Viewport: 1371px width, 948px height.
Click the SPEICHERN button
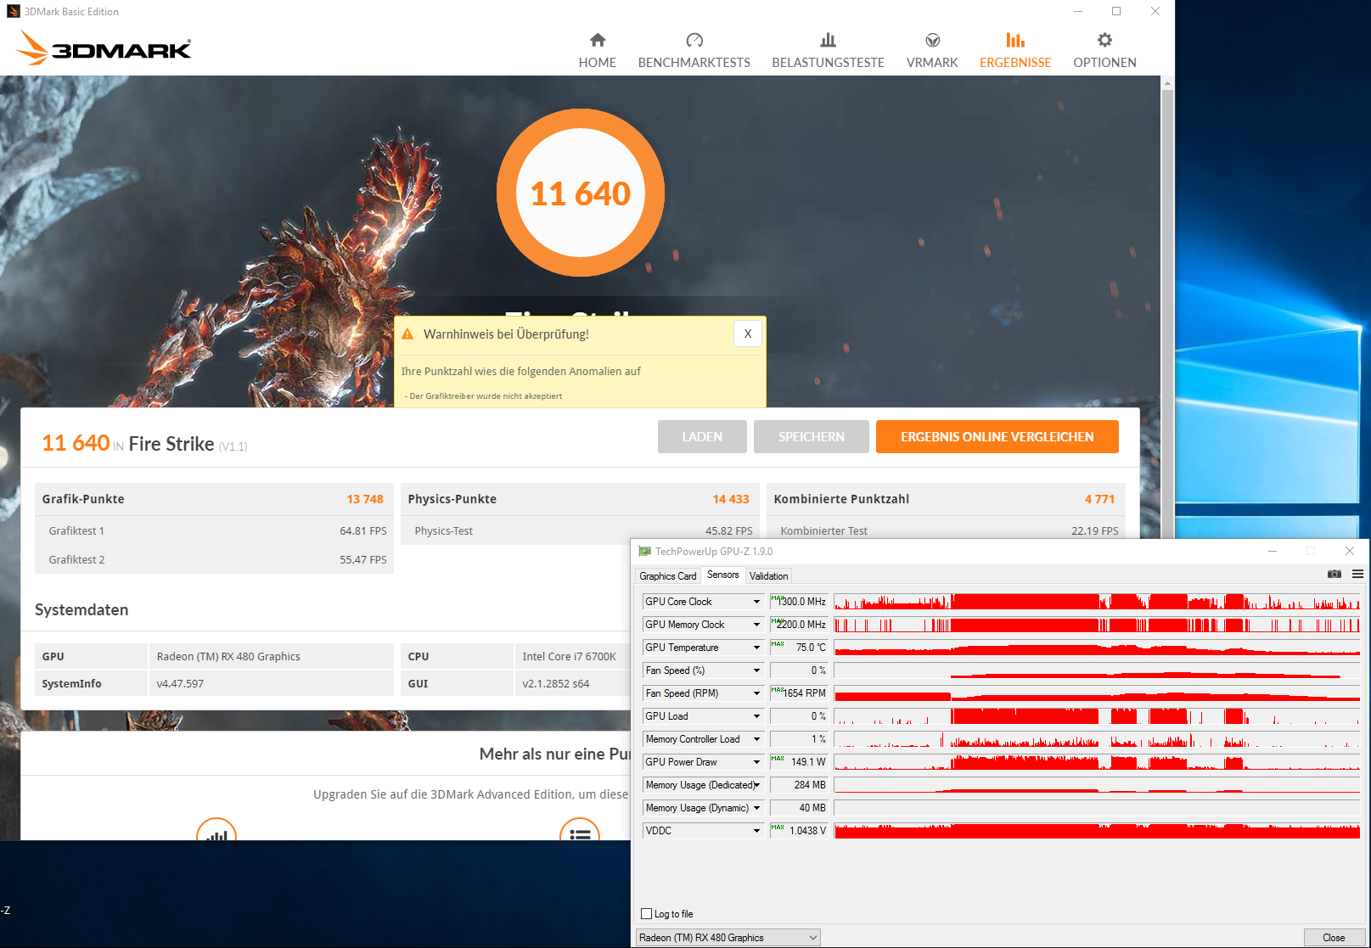tap(812, 436)
